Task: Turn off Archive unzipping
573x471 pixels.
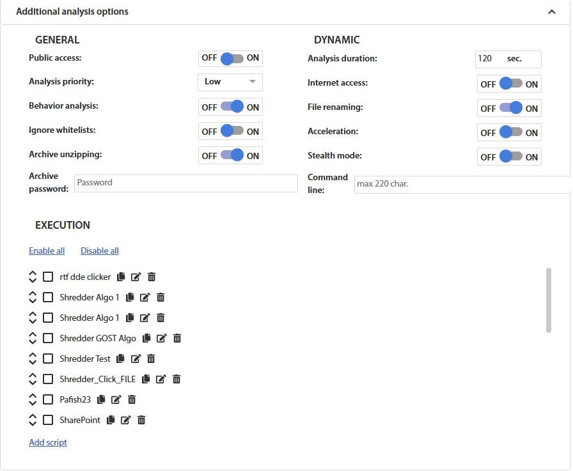Action: [230, 155]
